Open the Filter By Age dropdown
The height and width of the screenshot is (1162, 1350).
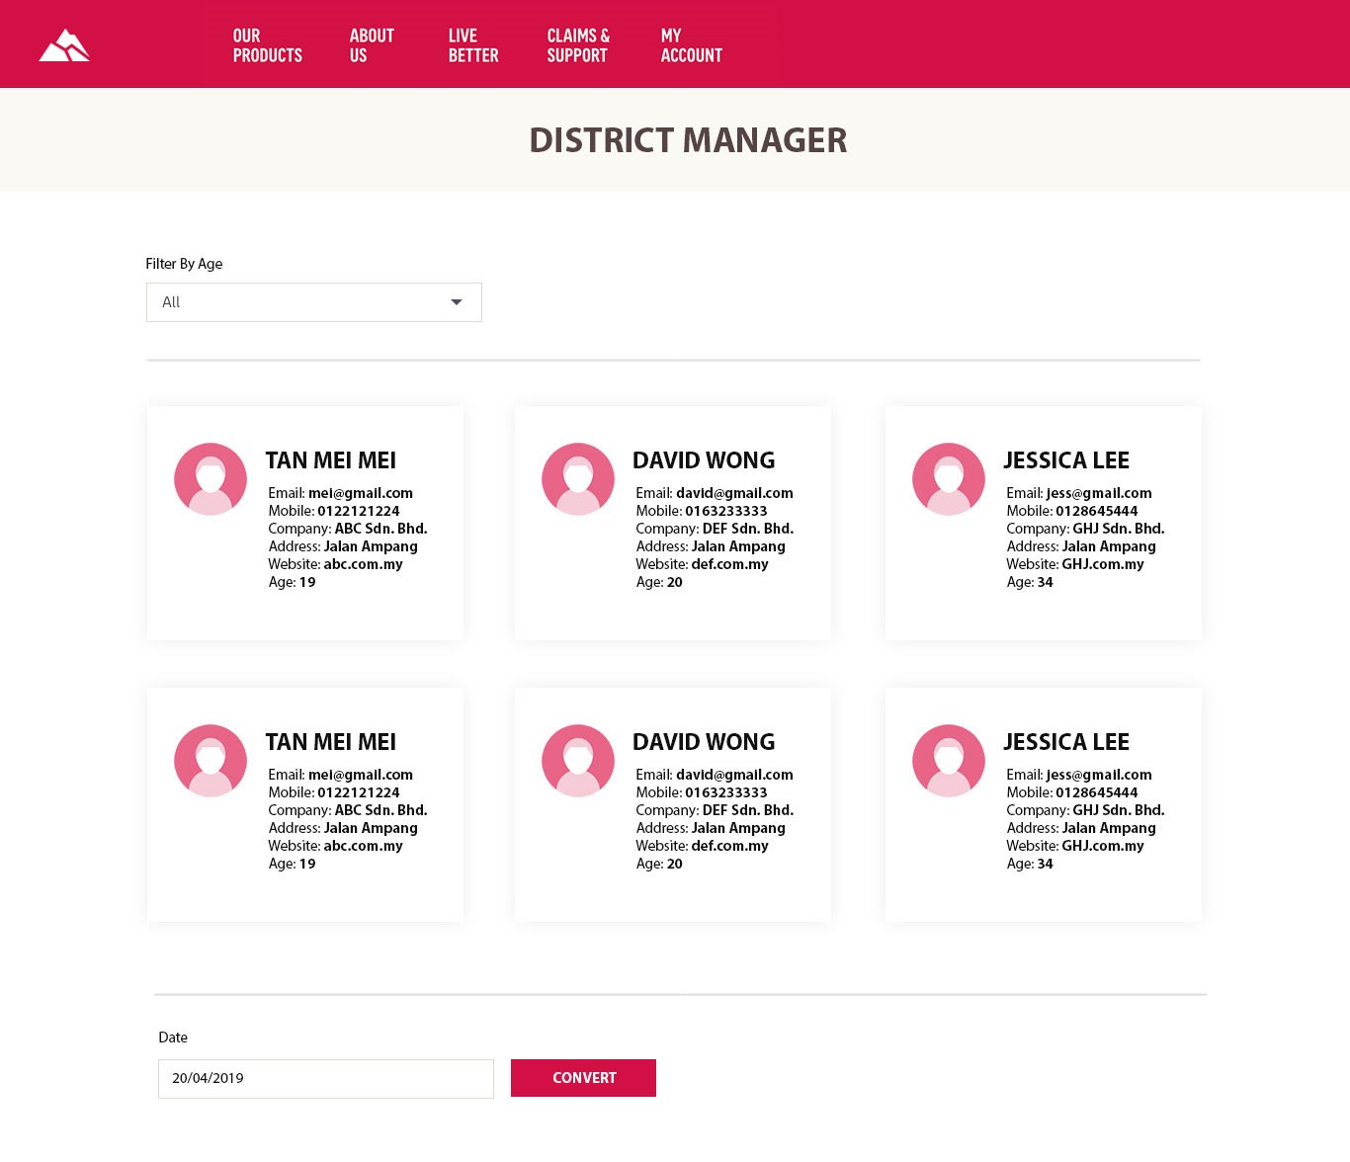point(313,302)
